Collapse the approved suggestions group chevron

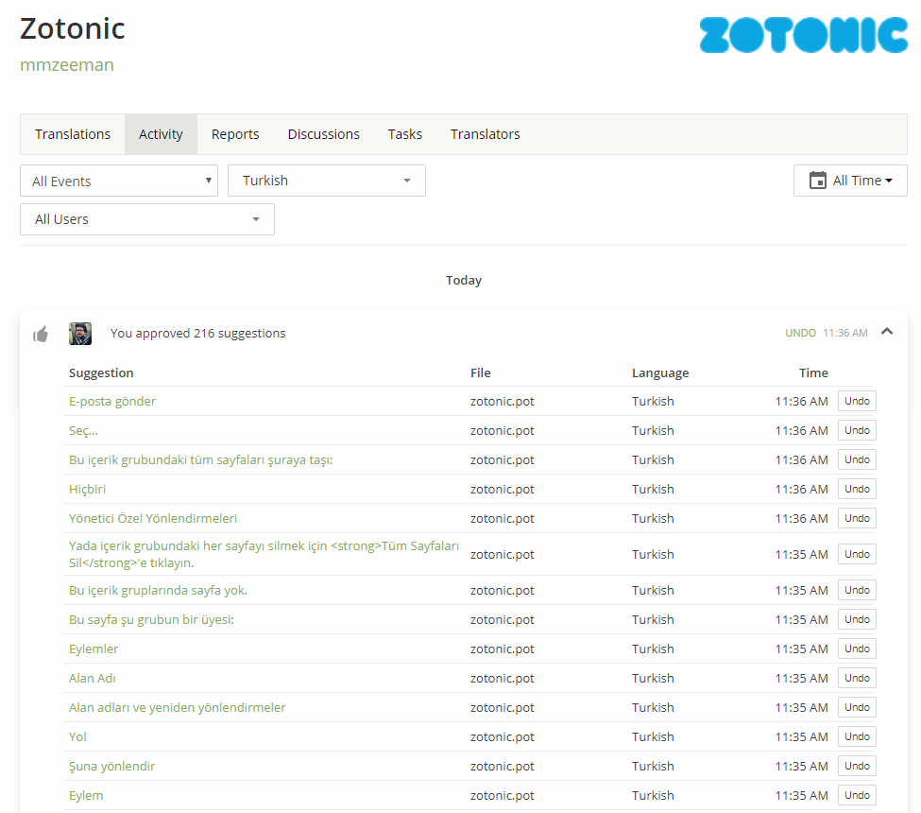click(887, 332)
